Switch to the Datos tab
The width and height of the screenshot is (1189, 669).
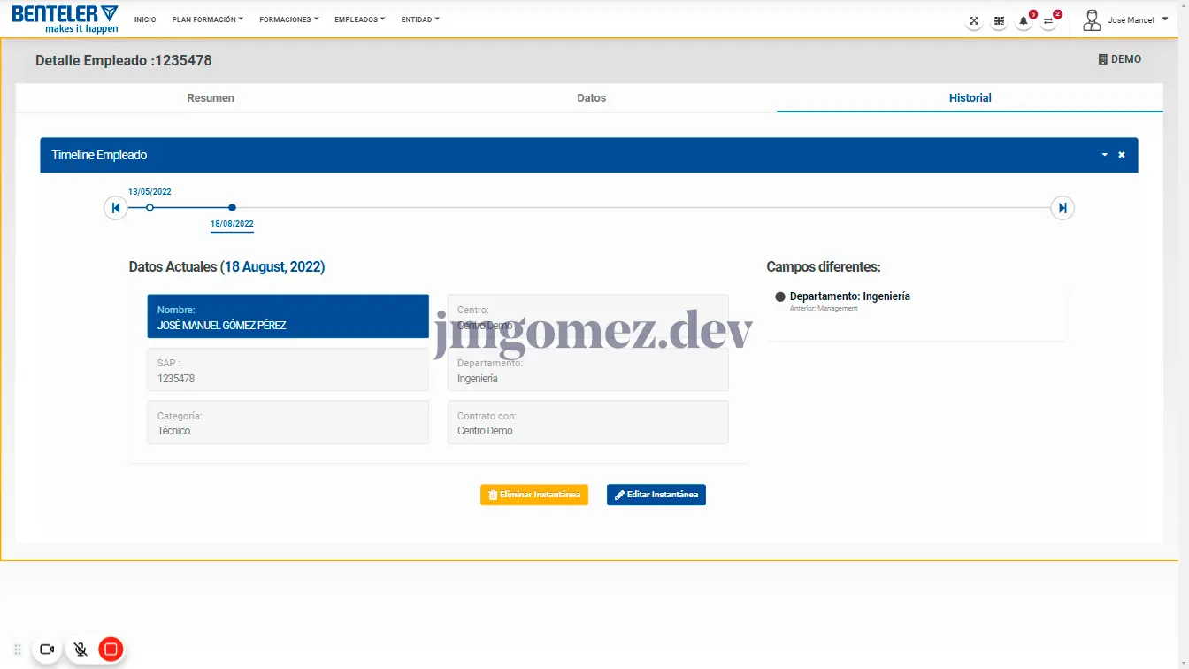tap(591, 98)
